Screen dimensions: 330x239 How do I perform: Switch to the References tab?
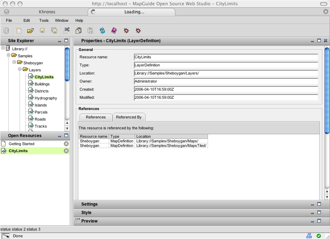point(96,117)
